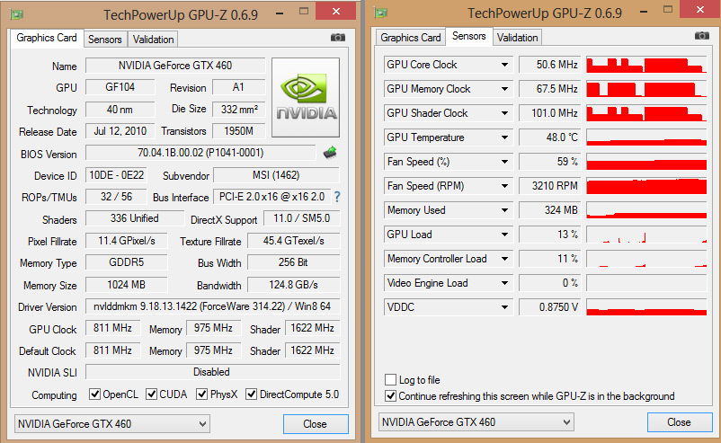Click the 48.0 °C temperature reading

coord(549,137)
